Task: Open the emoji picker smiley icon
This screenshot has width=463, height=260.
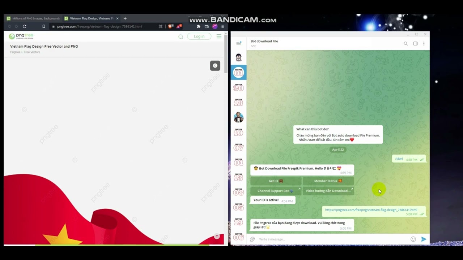Action: 413,239
